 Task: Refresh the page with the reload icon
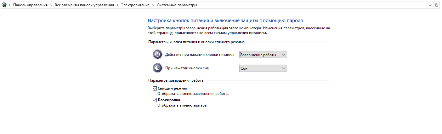(436, 5)
